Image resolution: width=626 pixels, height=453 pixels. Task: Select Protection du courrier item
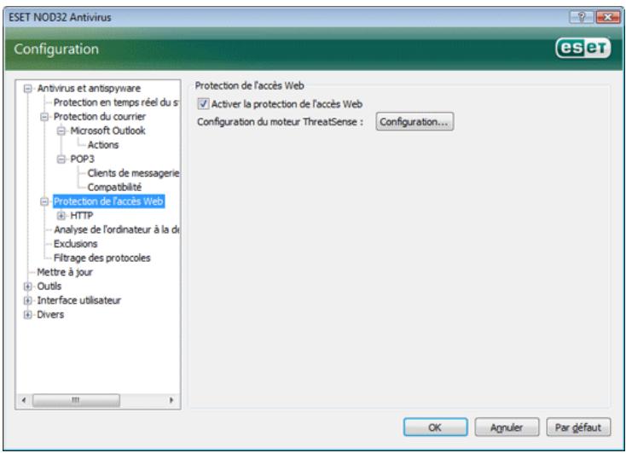(x=100, y=117)
